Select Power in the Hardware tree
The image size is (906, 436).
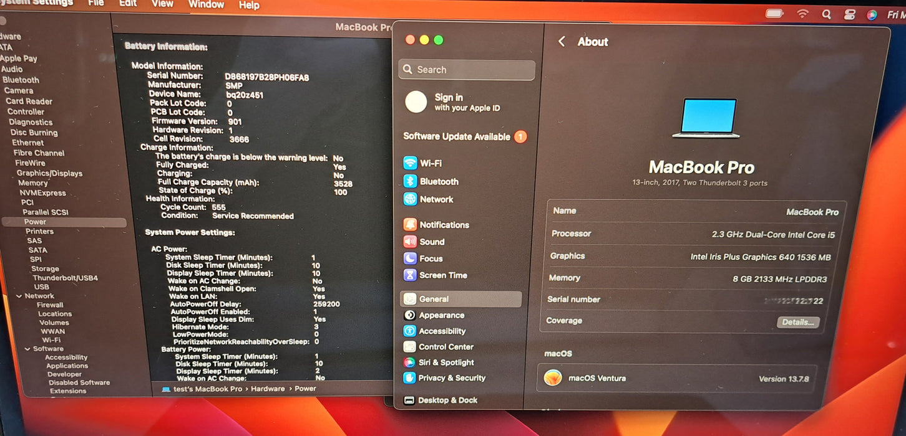[36, 221]
